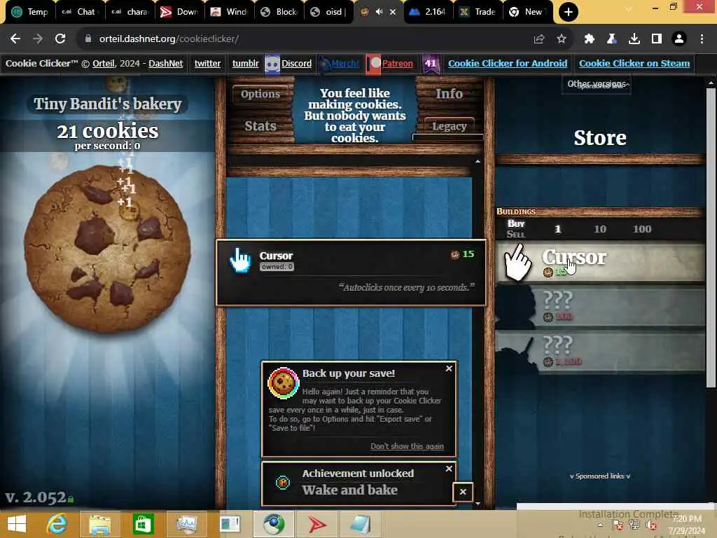Open the Windows Start button
717x538 pixels.
pyautogui.click(x=17, y=524)
